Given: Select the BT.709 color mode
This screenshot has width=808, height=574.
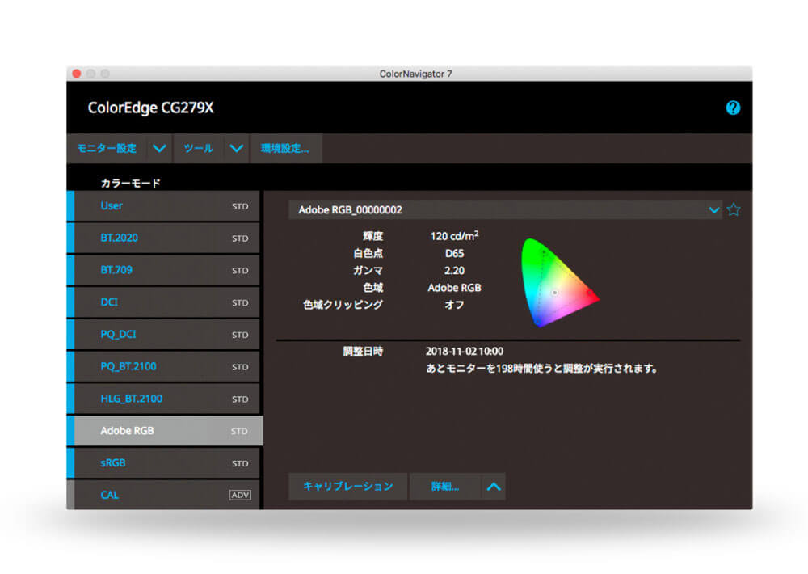Looking at the screenshot, I should click(163, 270).
